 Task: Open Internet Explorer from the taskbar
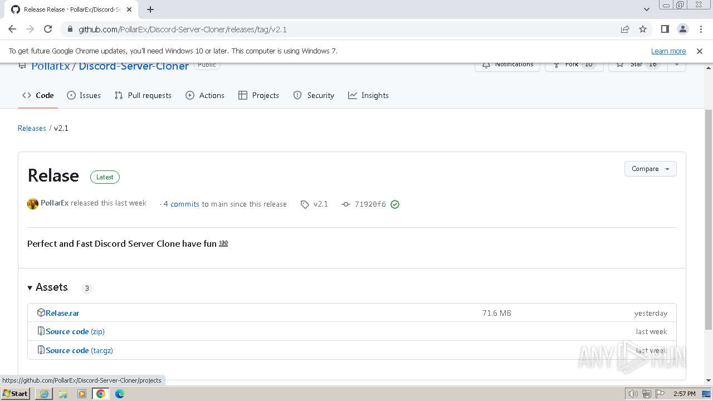click(44, 394)
